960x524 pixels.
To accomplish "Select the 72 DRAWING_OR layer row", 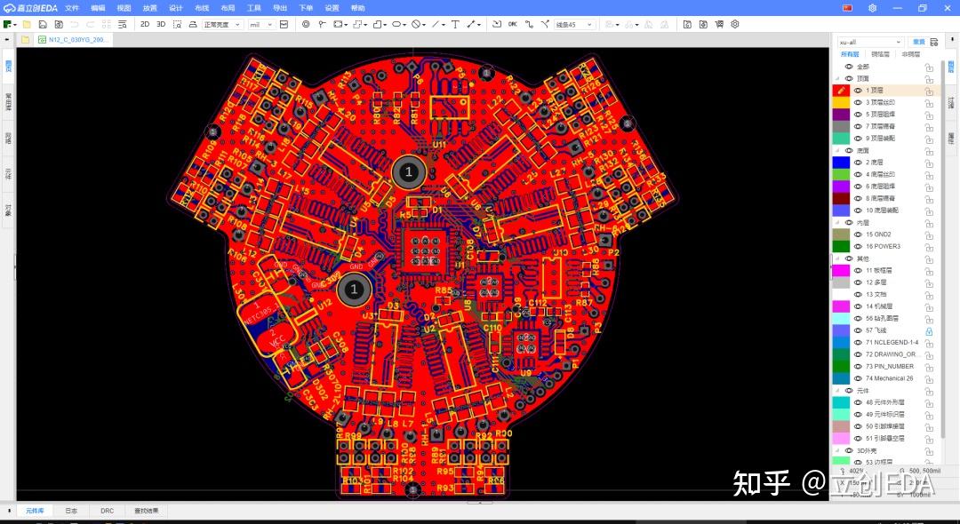I will (x=885, y=354).
